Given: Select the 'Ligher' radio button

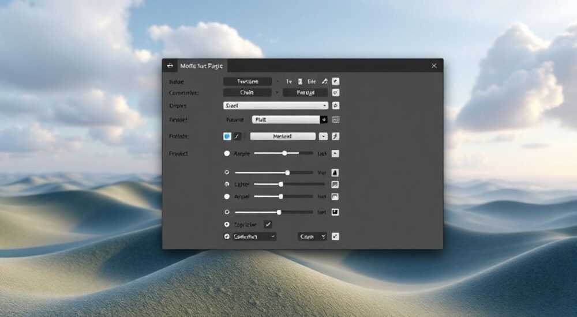Looking at the screenshot, I should pos(227,184).
